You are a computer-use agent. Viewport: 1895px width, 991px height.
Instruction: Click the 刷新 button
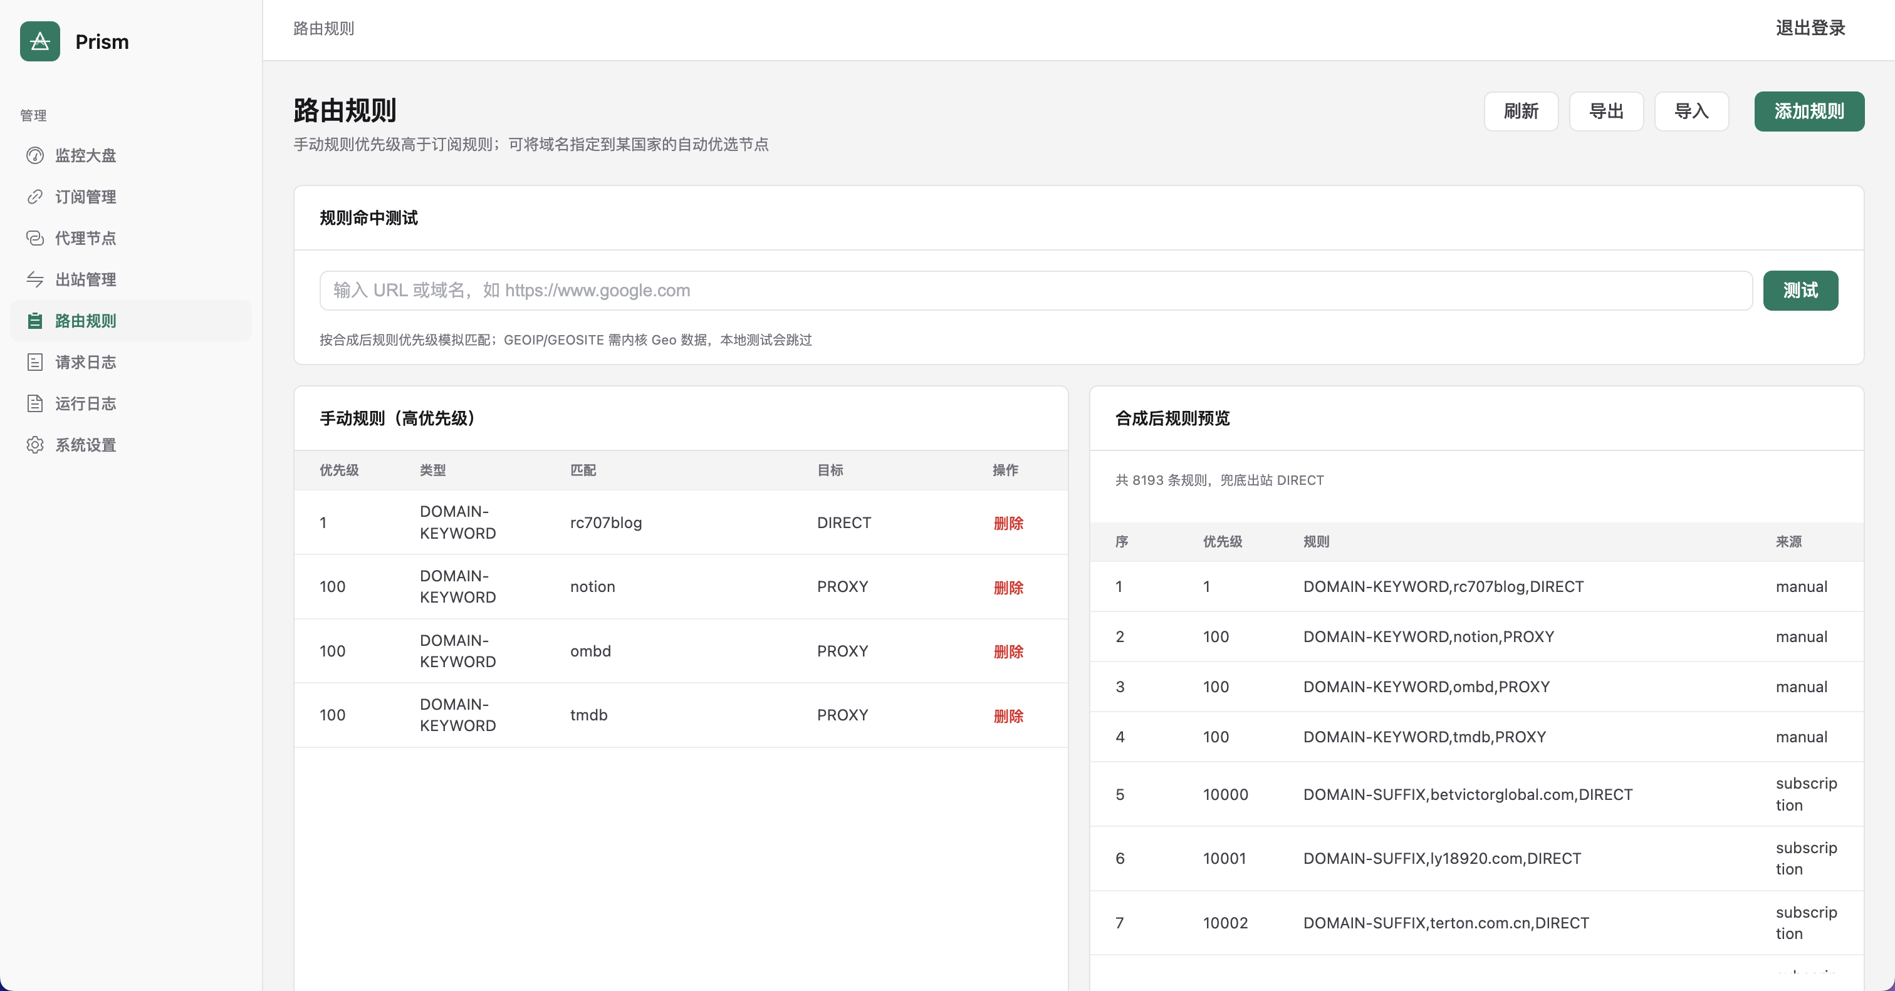click(x=1520, y=111)
